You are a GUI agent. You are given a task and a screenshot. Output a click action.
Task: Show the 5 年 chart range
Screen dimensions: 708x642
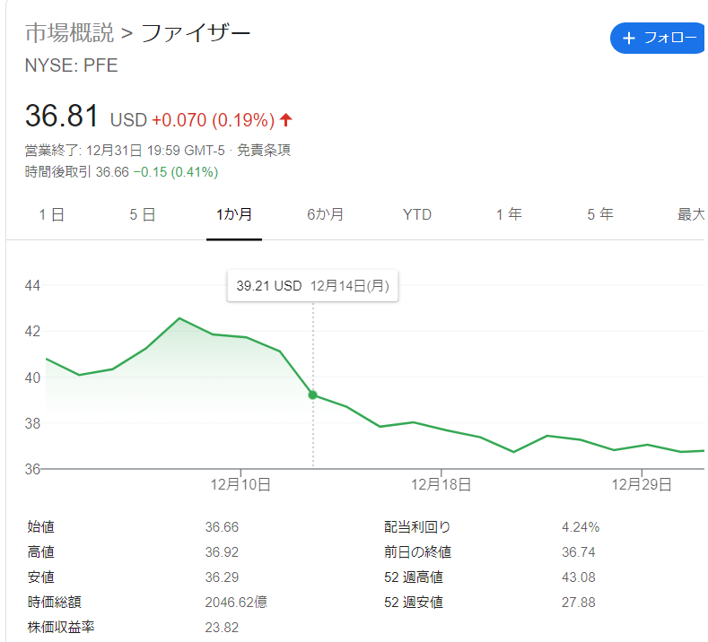[599, 215]
